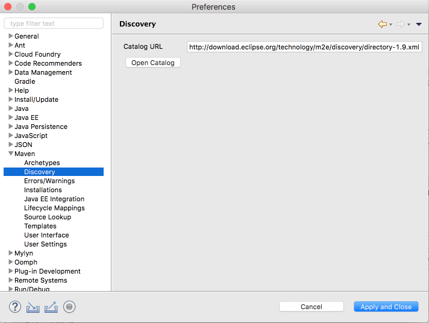Open the Back history dropdown arrow

390,25
